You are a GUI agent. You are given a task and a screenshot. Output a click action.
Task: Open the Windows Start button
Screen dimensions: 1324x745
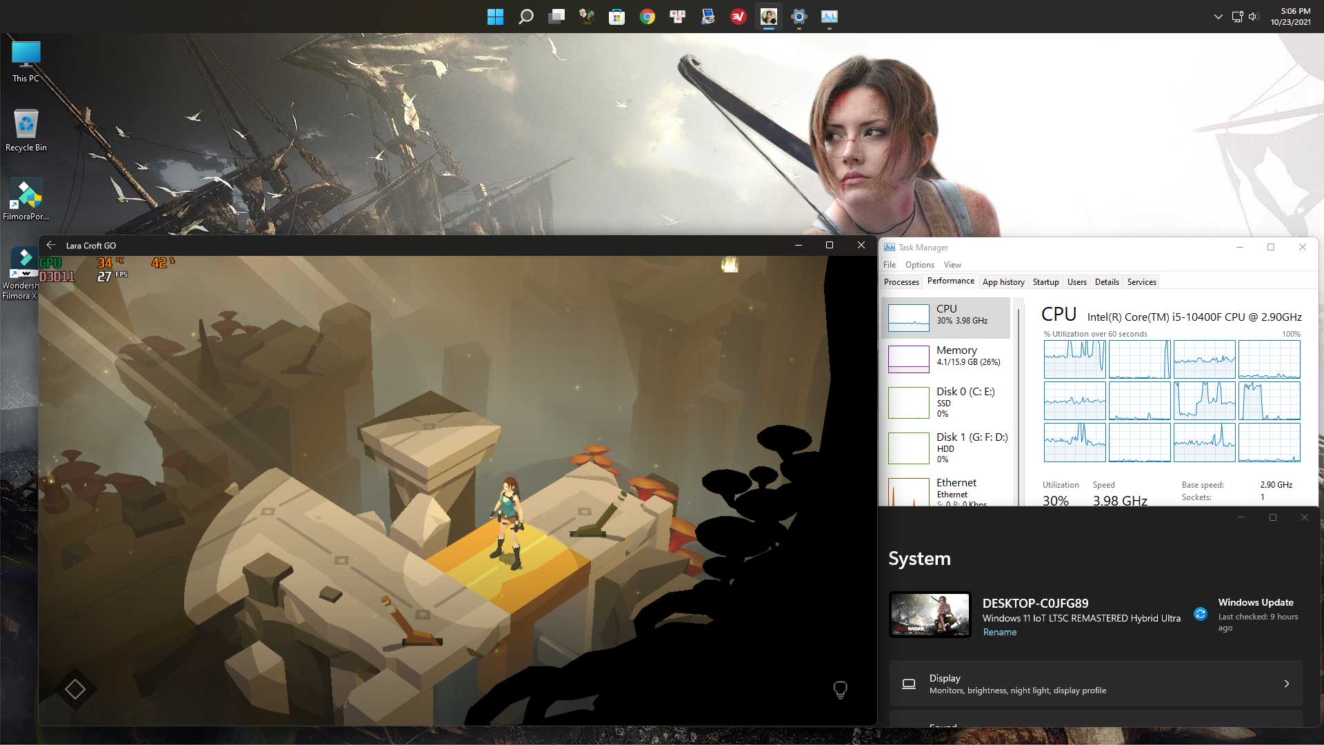(495, 17)
